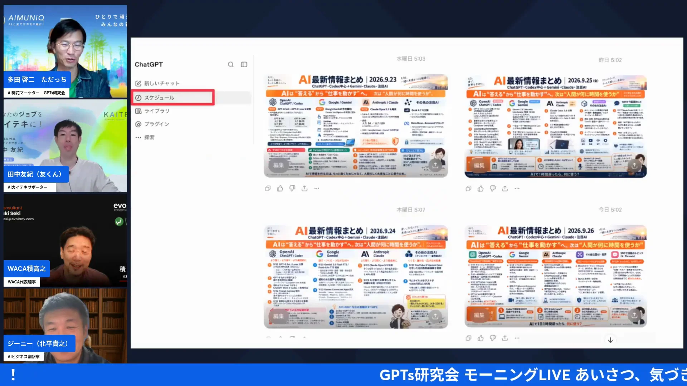Click the GPTs研究会 モーニングLIVE ticker text
687x386 pixels.
tap(533, 375)
